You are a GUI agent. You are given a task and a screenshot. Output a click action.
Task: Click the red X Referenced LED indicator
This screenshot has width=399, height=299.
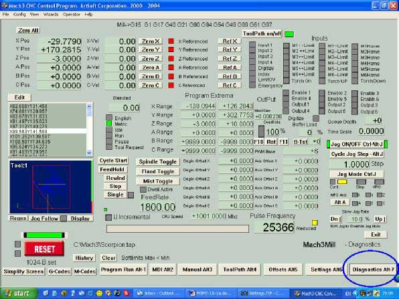click(171, 41)
